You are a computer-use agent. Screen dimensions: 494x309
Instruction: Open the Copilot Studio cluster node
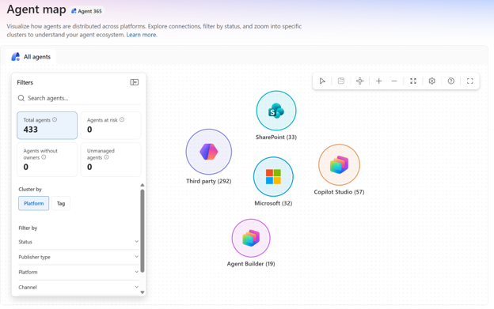[x=339, y=164]
